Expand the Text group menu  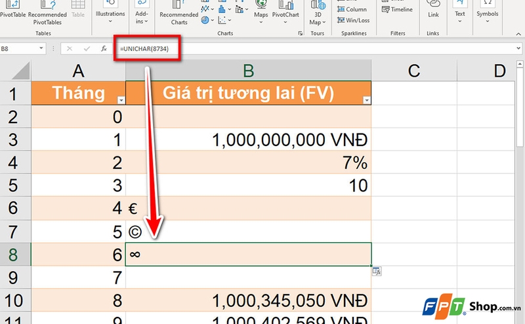[x=460, y=12]
